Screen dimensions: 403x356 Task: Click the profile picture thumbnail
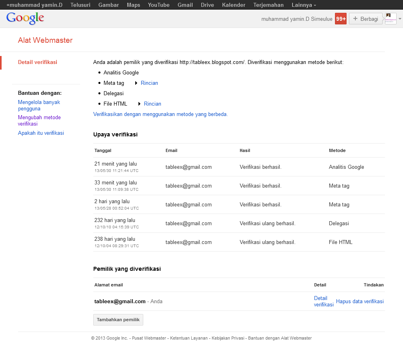[391, 19]
